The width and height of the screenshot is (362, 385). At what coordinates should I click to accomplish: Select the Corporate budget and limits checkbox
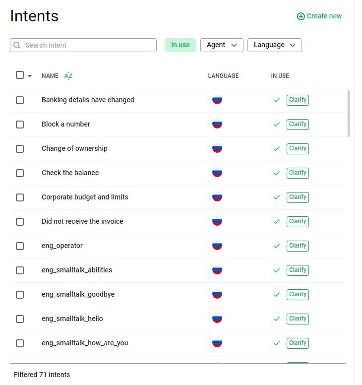tap(20, 197)
